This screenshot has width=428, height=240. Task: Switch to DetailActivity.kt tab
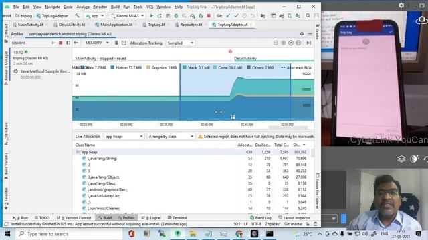72,25
